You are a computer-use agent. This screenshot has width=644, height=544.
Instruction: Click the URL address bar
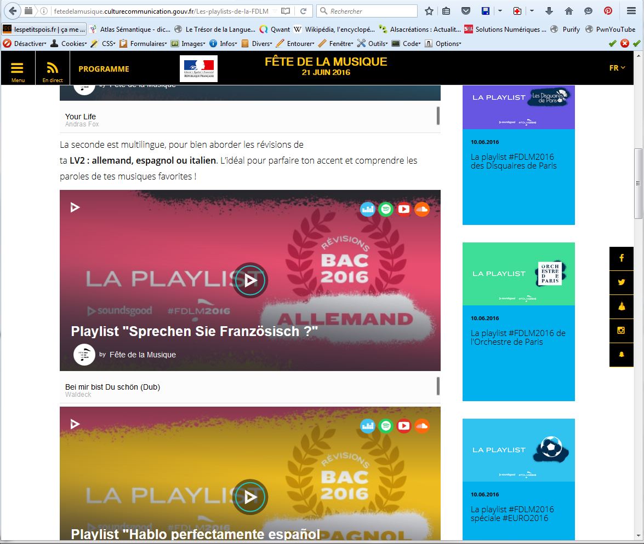(161, 11)
